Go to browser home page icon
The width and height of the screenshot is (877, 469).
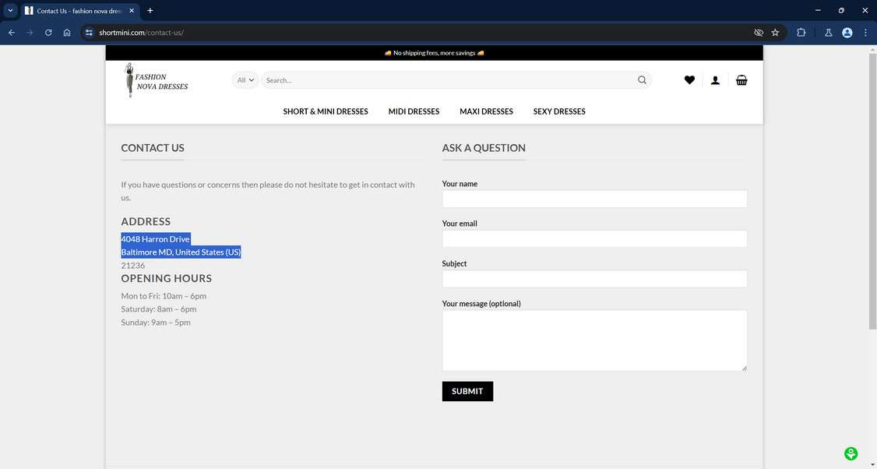pyautogui.click(x=67, y=33)
